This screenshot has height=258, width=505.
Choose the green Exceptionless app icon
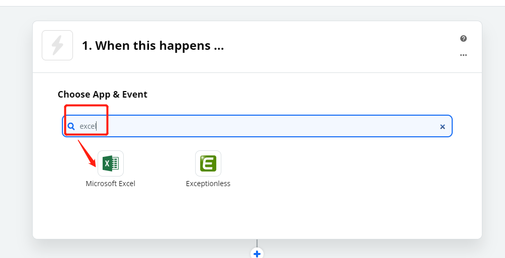coord(208,163)
